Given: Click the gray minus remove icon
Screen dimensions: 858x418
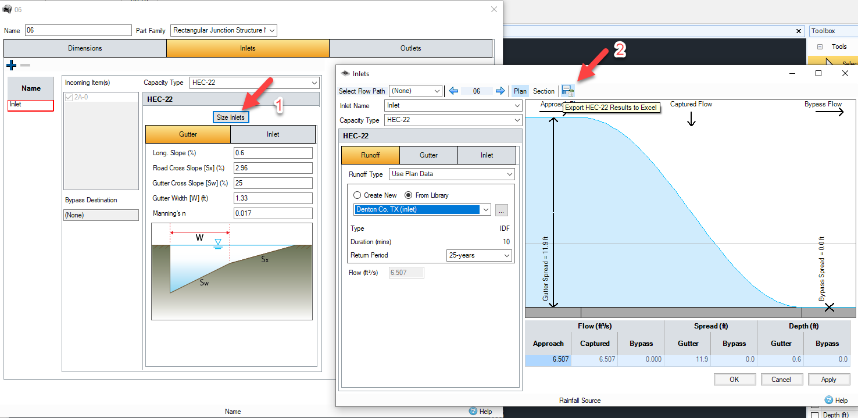Looking at the screenshot, I should pyautogui.click(x=24, y=65).
